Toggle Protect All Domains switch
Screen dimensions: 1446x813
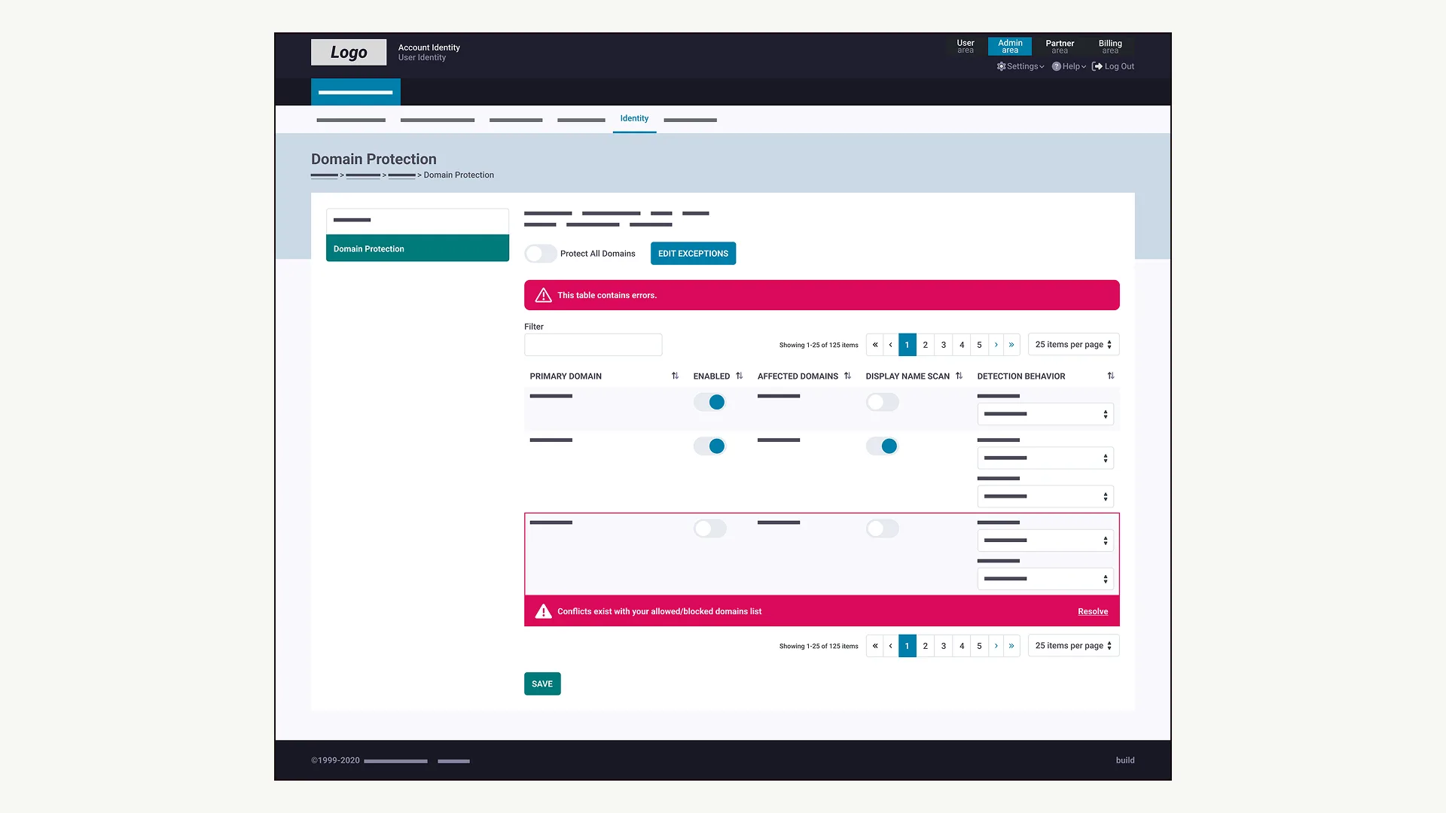(541, 254)
